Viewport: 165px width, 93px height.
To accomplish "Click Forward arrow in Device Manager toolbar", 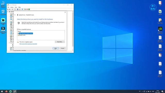I will 10,9.
